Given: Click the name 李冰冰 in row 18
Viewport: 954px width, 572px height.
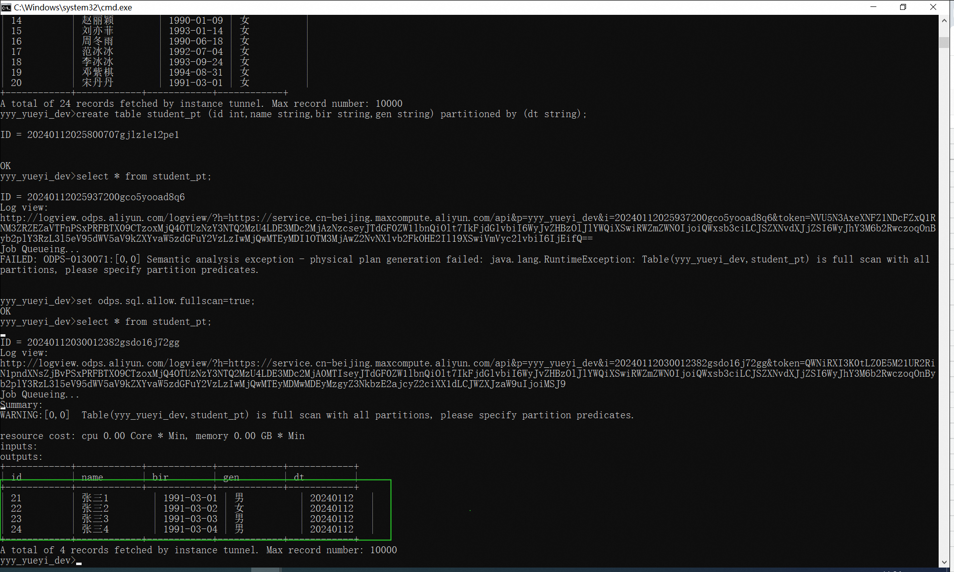Looking at the screenshot, I should [98, 62].
